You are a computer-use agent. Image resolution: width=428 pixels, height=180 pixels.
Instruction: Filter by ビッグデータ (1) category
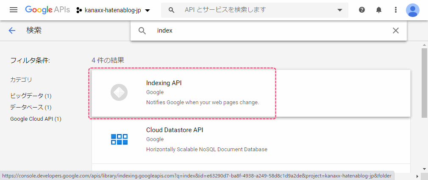coord(31,96)
